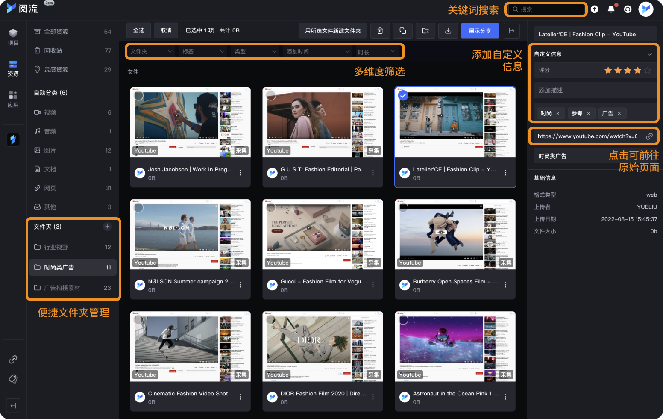Click the 全选 button
The width and height of the screenshot is (663, 419).
point(138,31)
